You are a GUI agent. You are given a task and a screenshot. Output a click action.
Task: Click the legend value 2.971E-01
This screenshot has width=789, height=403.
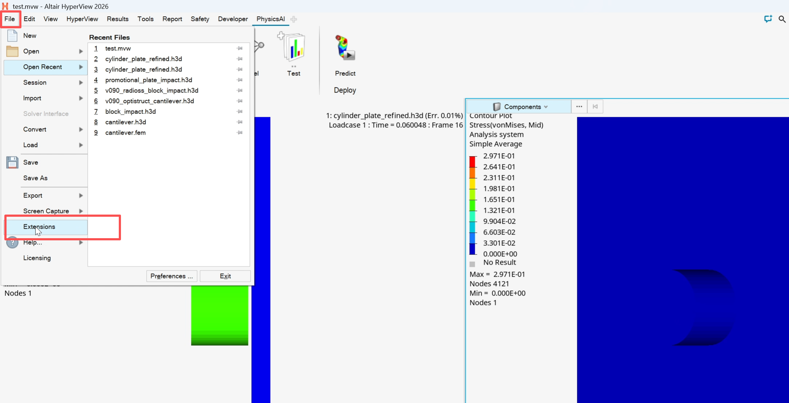tap(499, 156)
